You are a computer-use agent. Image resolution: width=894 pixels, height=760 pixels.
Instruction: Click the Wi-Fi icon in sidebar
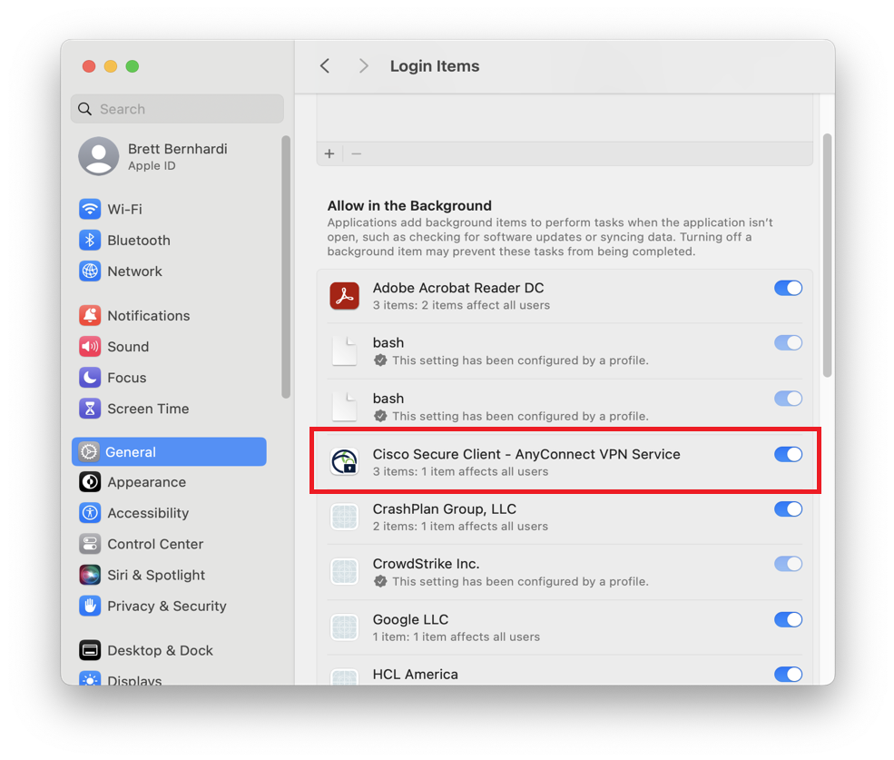(x=90, y=209)
